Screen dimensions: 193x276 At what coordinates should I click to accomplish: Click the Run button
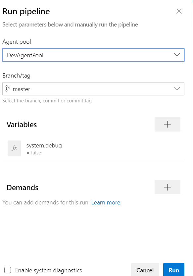click(x=174, y=270)
